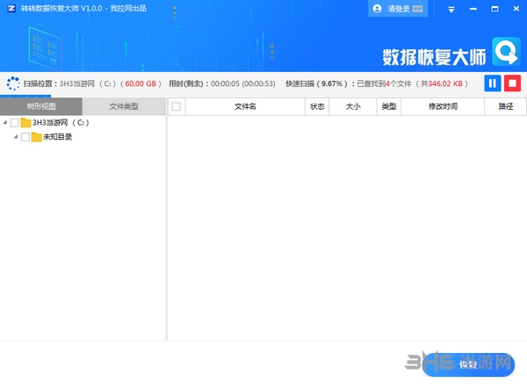Viewport: 527px width, 389px height.
Task: Pause the scan with the blue pause button
Action: tap(493, 83)
